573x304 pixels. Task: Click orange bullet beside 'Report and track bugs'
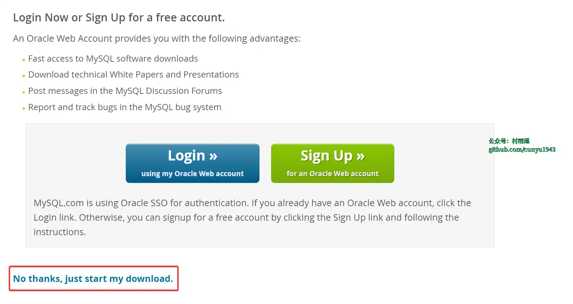[x=24, y=108]
